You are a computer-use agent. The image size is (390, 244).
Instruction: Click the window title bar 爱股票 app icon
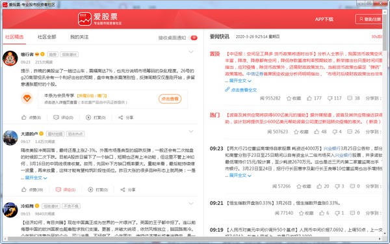point(5,5)
